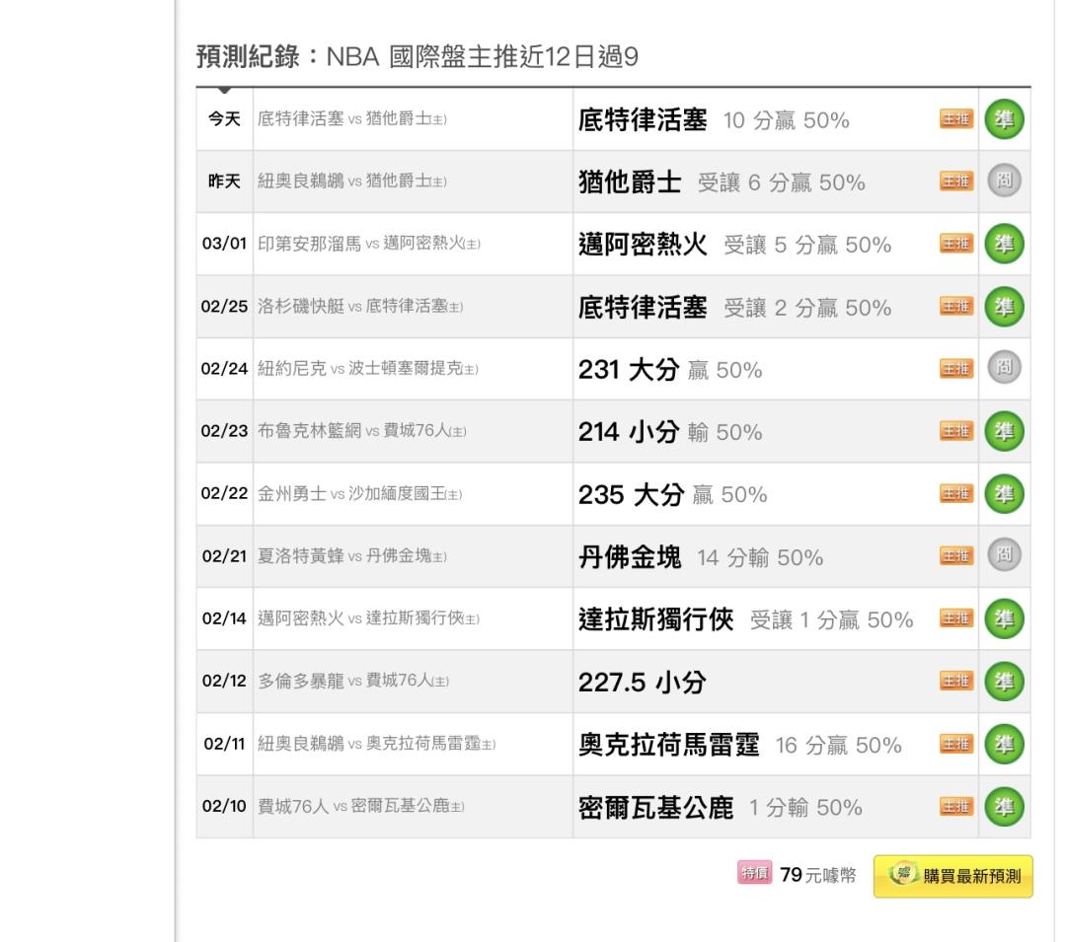
Task: Click the prediction 猶他爵士 受讓 6 分贏
Action: [x=722, y=182]
